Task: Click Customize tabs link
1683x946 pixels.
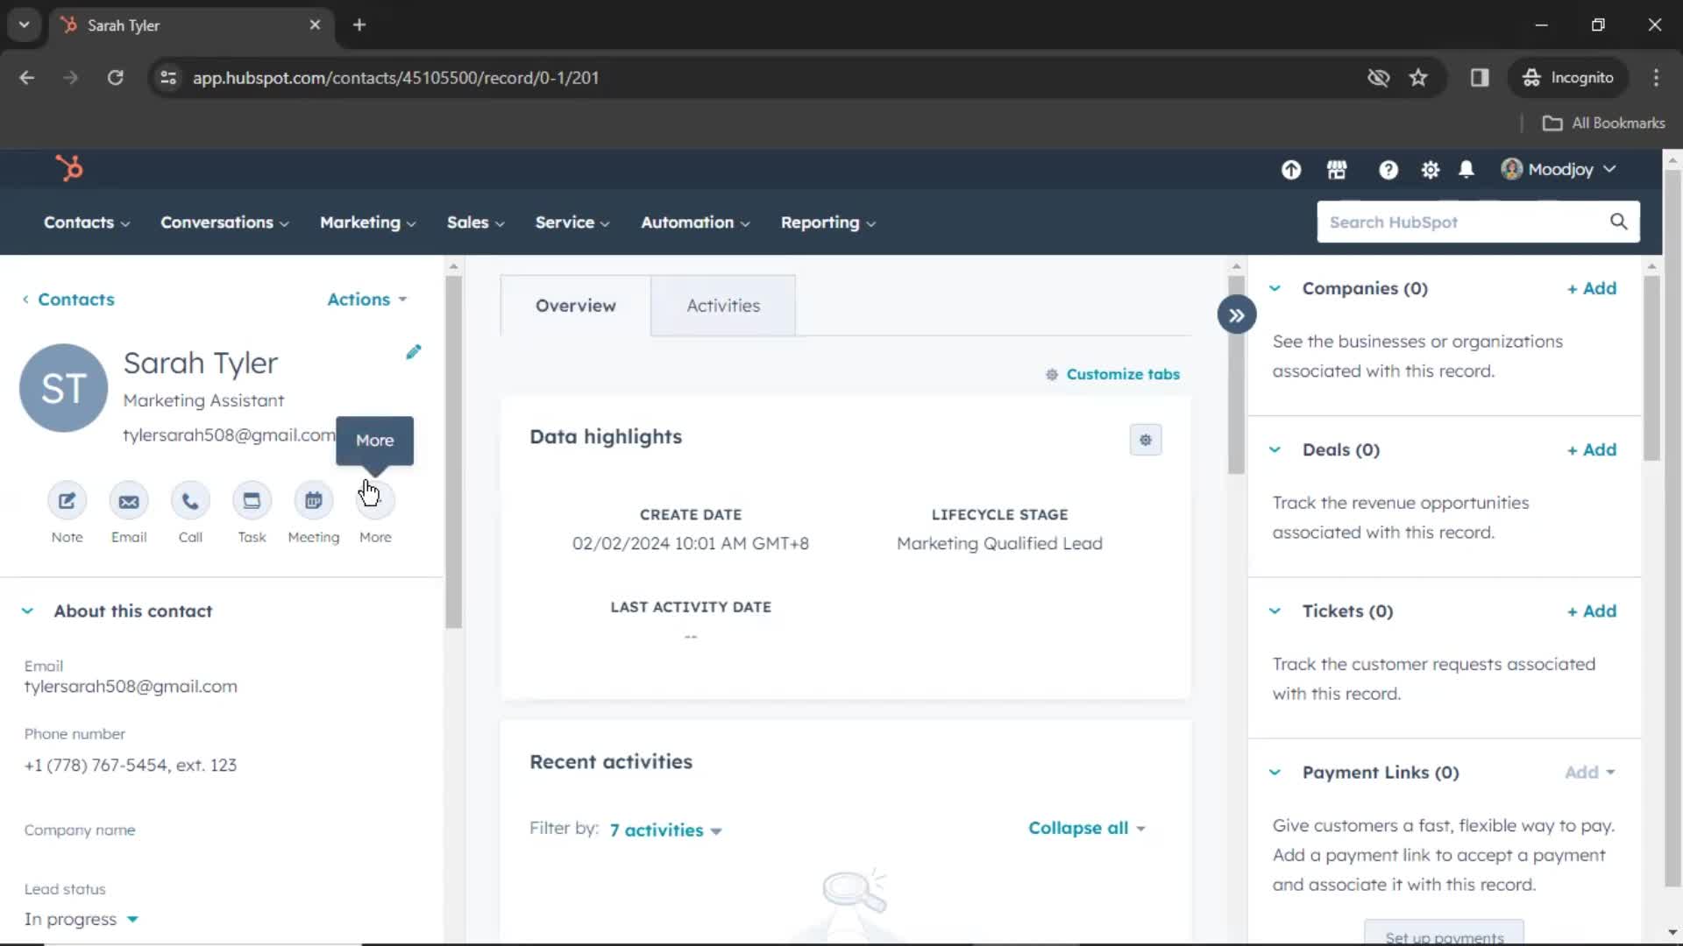Action: click(1112, 373)
